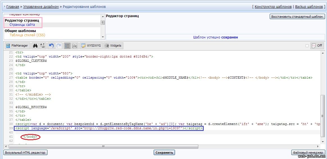
Task: Click line 38 script var d code
Action: [x=167, y=124]
